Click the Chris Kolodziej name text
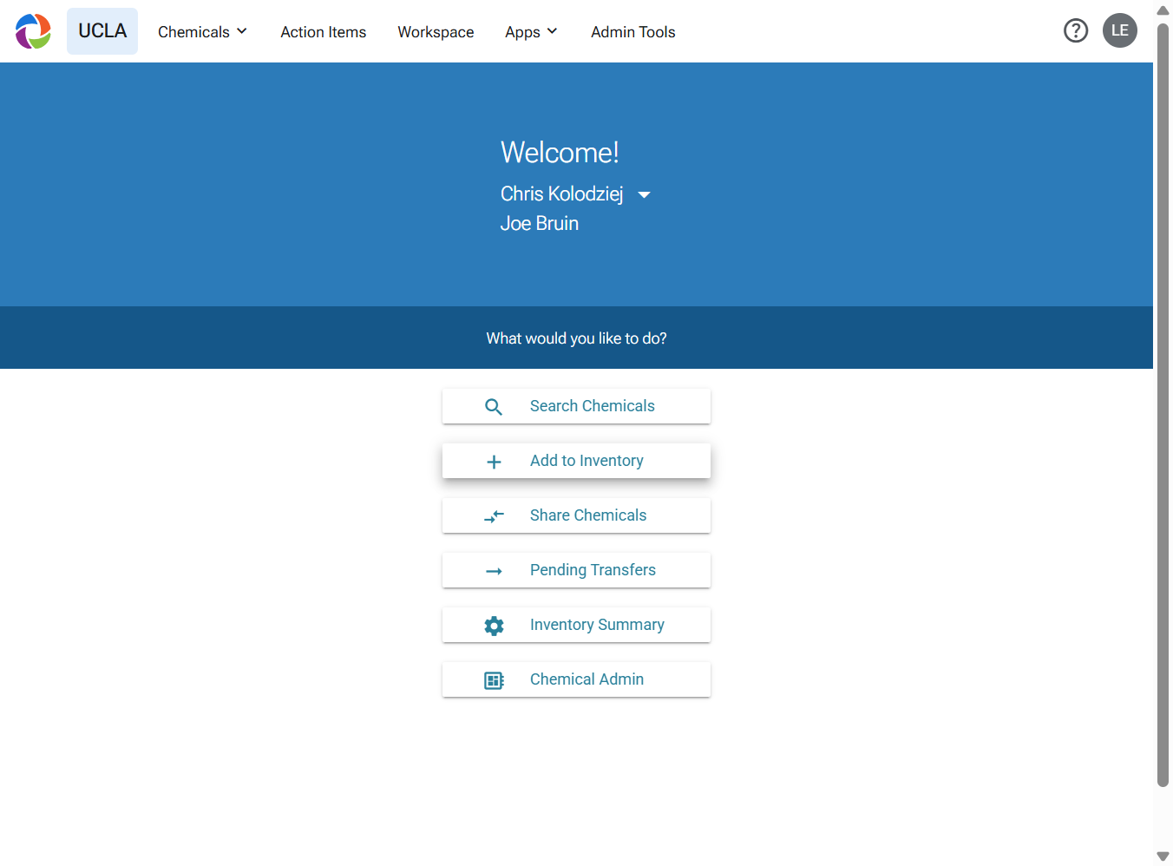Viewport: 1173px width, 866px height. [561, 194]
